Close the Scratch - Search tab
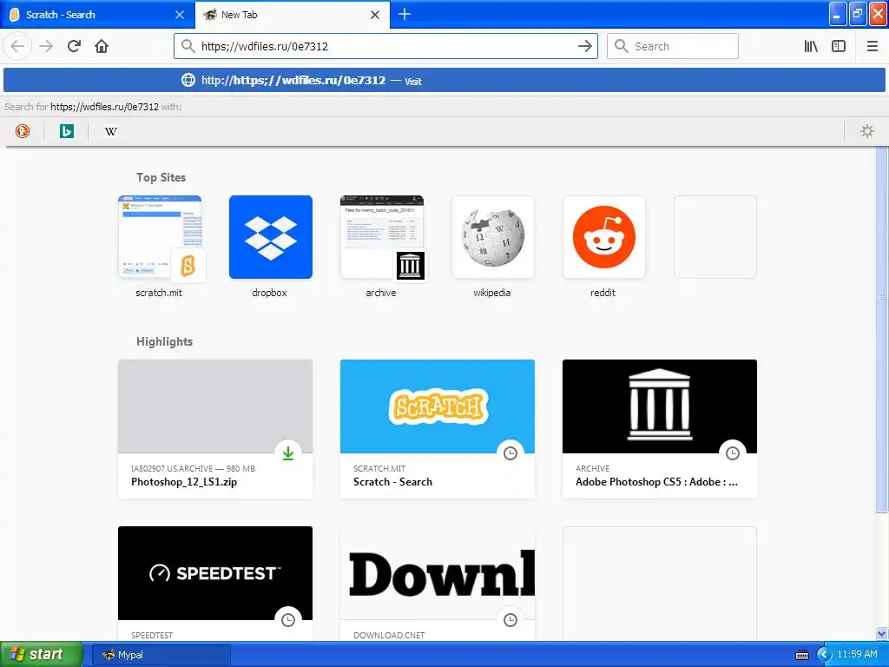Image resolution: width=889 pixels, height=667 pixels. [x=180, y=15]
